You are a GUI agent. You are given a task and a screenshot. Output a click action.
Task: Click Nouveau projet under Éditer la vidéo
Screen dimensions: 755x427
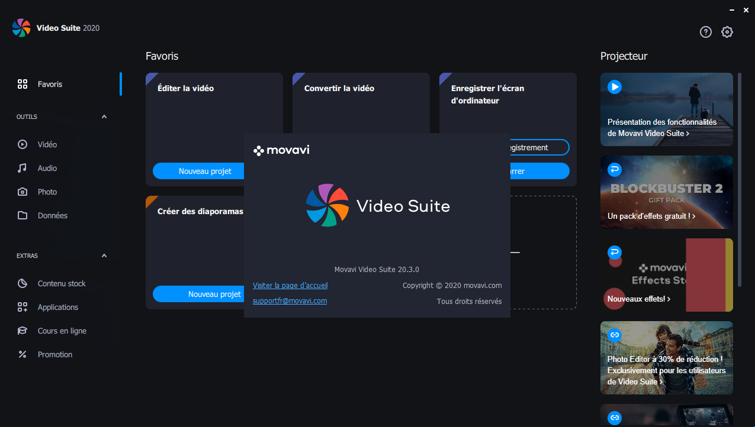pyautogui.click(x=198, y=171)
